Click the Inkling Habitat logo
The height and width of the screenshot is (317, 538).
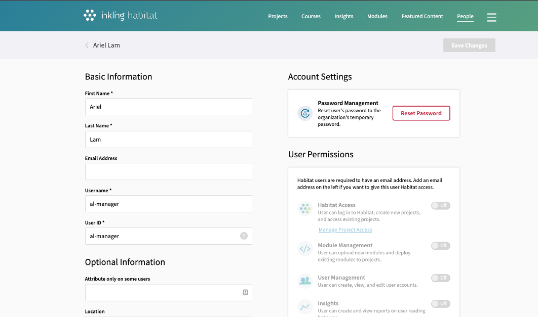pos(120,16)
